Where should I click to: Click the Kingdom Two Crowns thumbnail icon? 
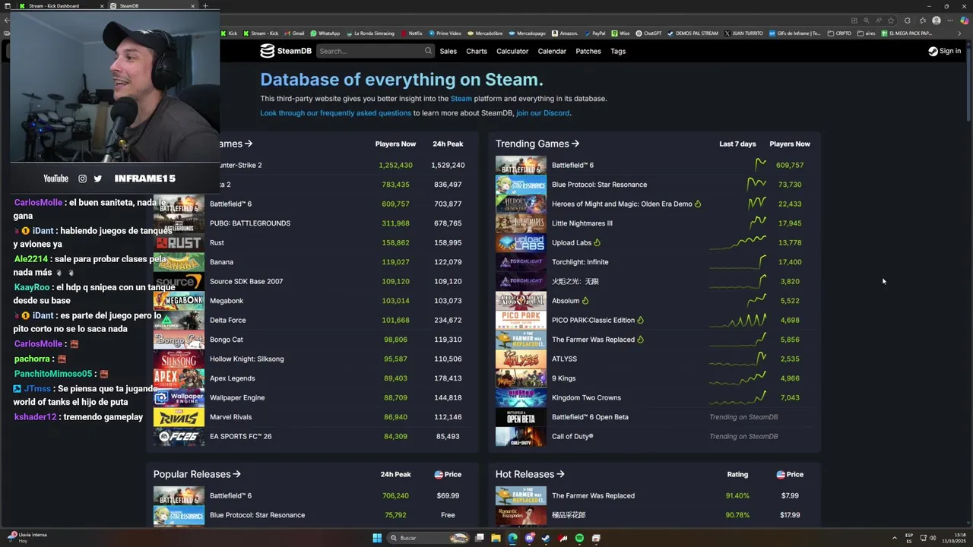[x=521, y=397]
